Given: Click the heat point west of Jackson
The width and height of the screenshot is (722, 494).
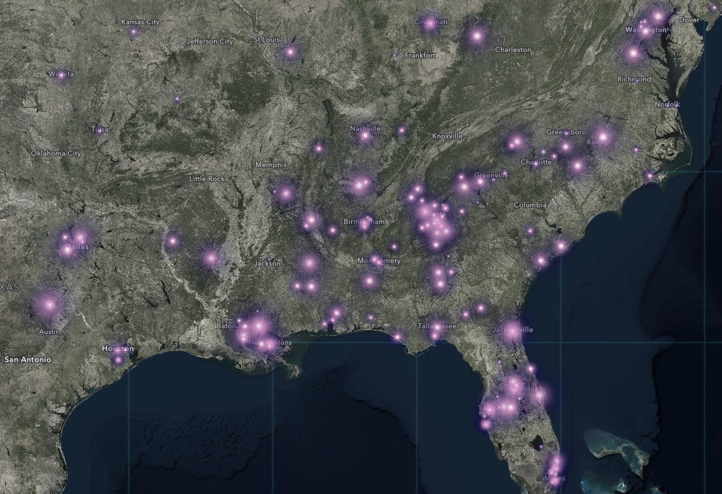Looking at the screenshot, I should 211,258.
